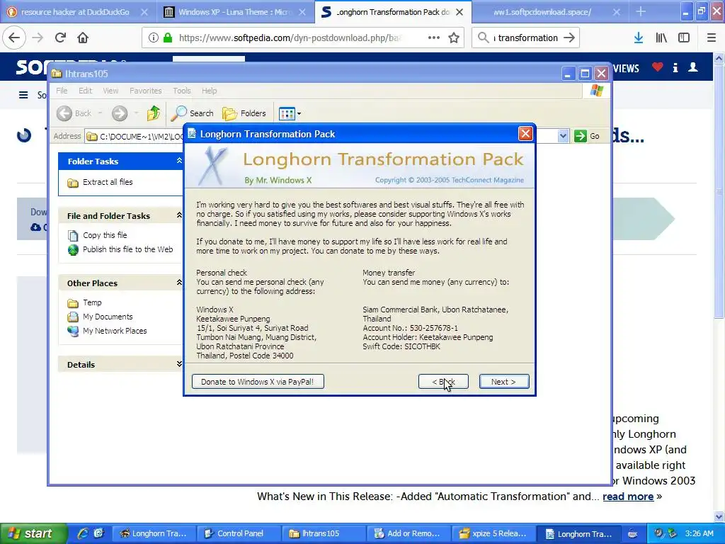
Task: Reload the page in Firefox
Action: 60,38
